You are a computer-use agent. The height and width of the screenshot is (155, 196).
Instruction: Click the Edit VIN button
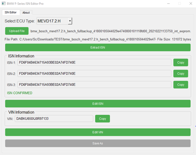[x=98, y=132]
